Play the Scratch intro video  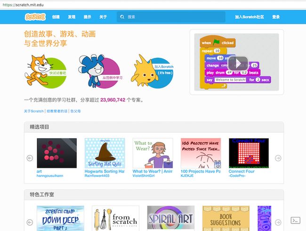[x=238, y=63]
